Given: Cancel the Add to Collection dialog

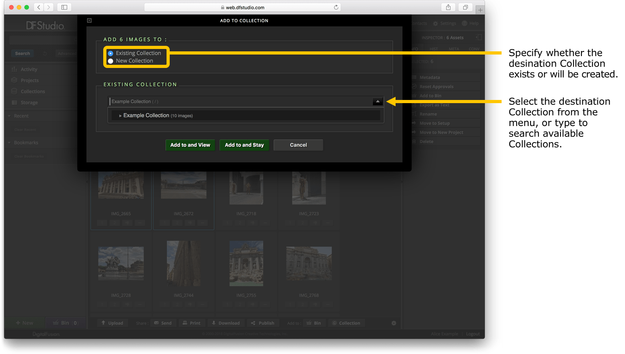Looking at the screenshot, I should click(x=298, y=145).
